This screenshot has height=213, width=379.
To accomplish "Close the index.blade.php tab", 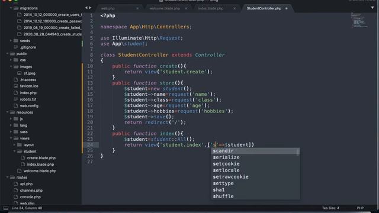I will [x=235, y=8].
